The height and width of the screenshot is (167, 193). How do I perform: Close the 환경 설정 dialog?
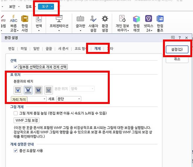[x=187, y=38]
